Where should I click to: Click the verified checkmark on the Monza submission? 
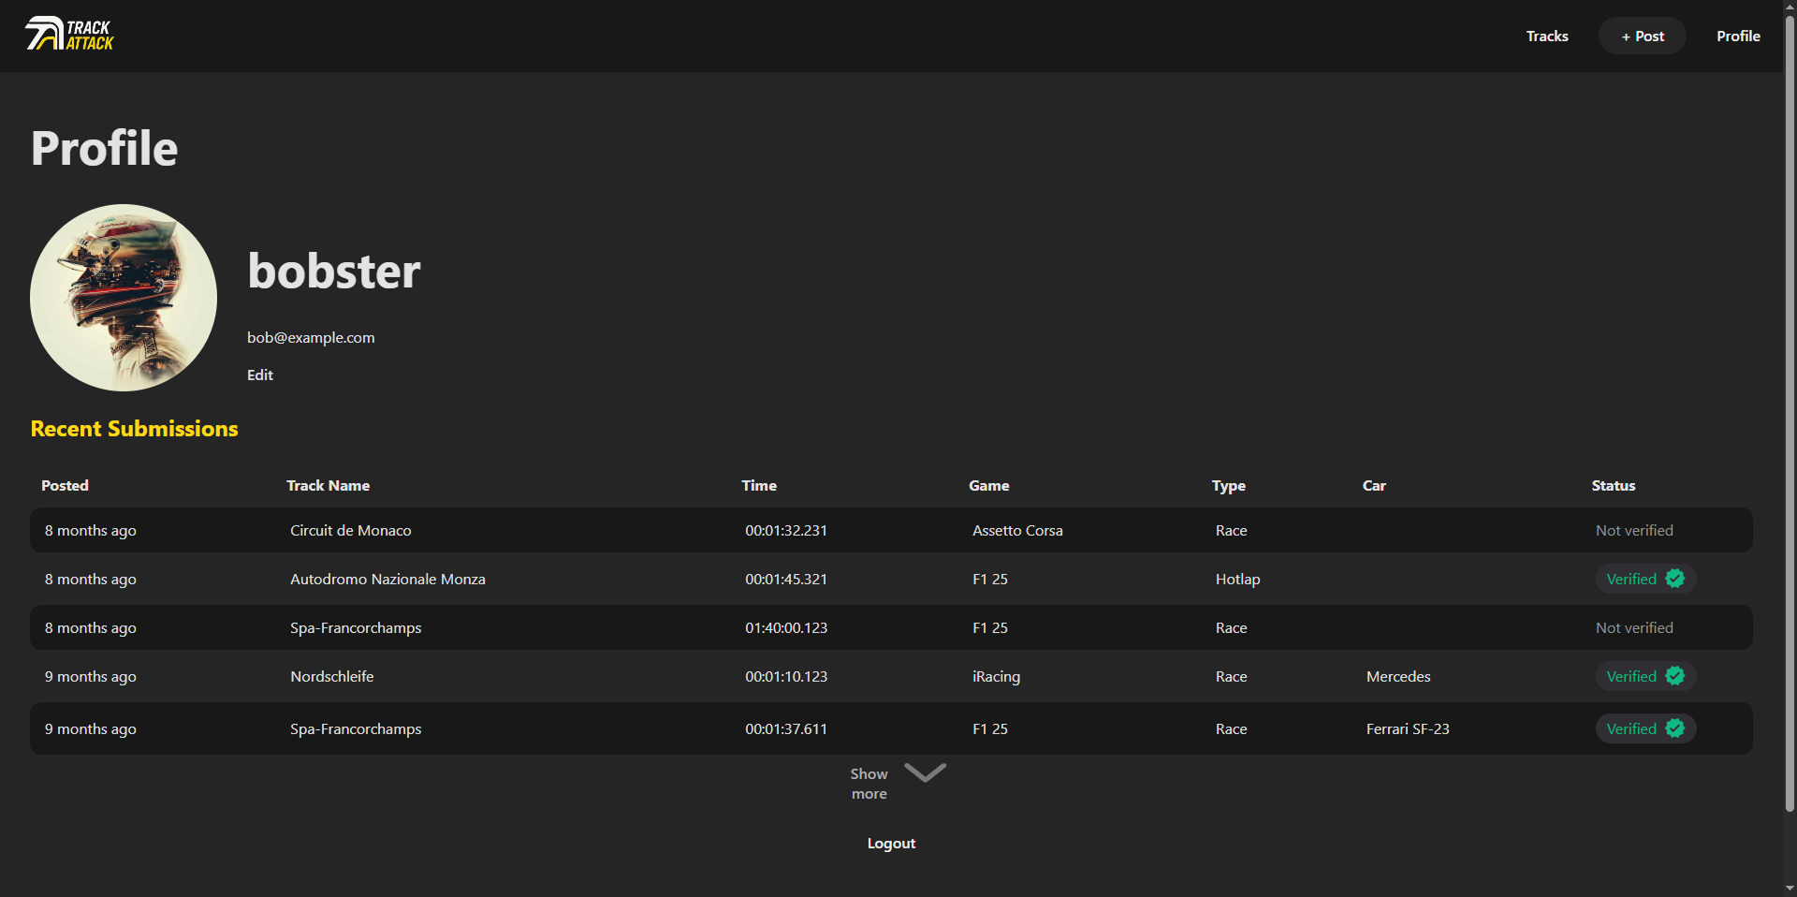1676,579
